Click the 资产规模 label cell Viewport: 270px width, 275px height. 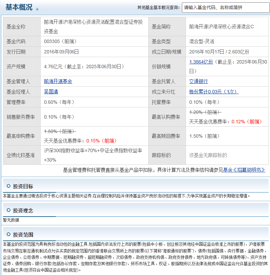click(22, 66)
